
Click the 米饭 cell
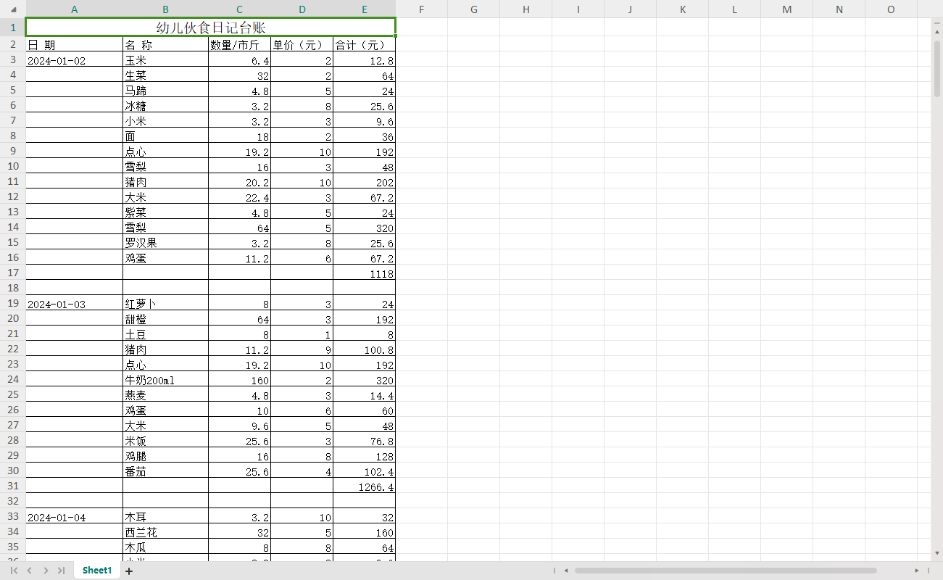(x=166, y=441)
